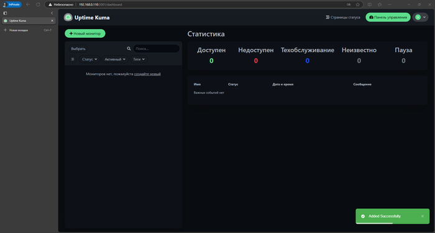Click the Дата и время column header
This screenshot has height=233, width=435.
pyautogui.click(x=283, y=84)
